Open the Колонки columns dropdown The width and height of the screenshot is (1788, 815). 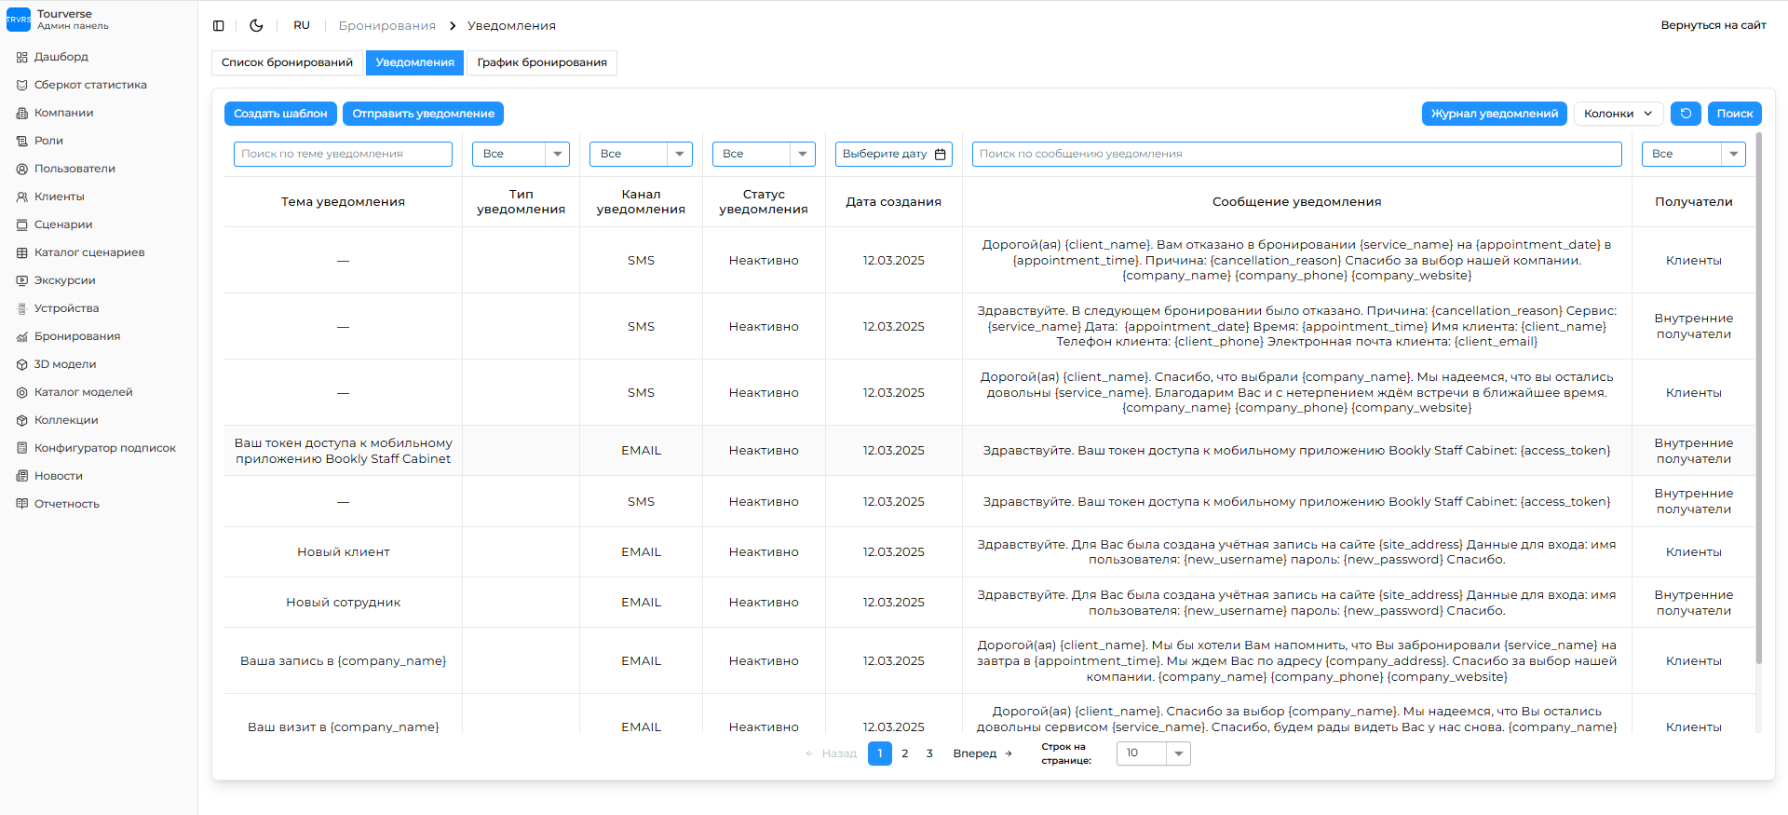pos(1618,114)
